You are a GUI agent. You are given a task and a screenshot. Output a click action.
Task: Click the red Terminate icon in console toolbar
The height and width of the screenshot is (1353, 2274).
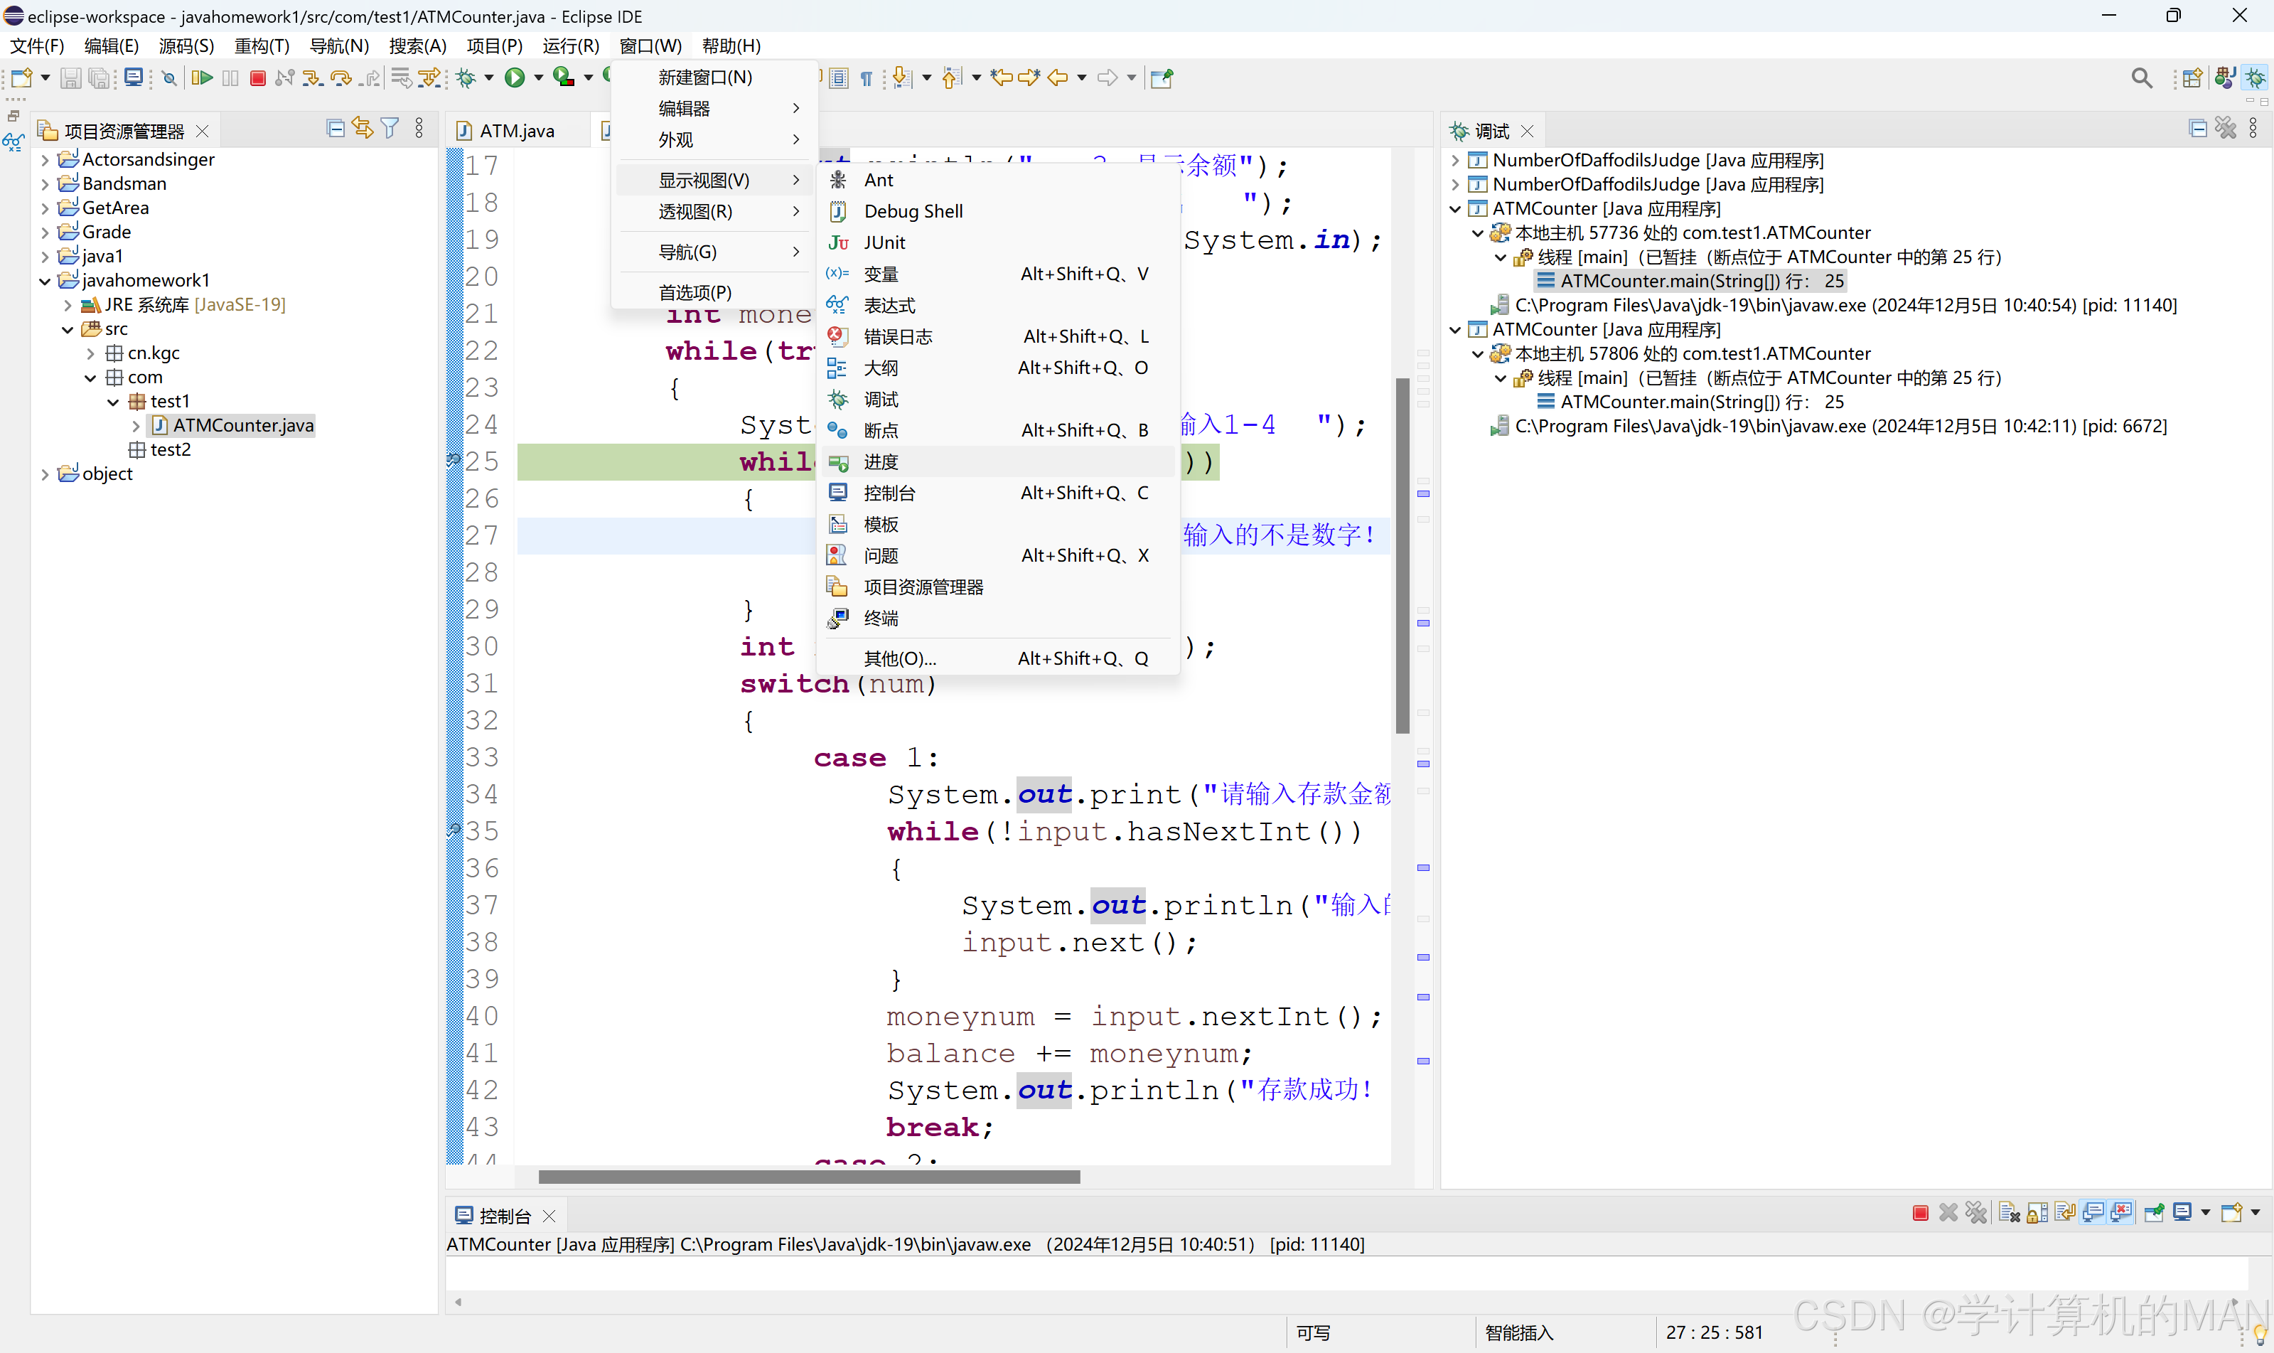tap(1921, 1213)
